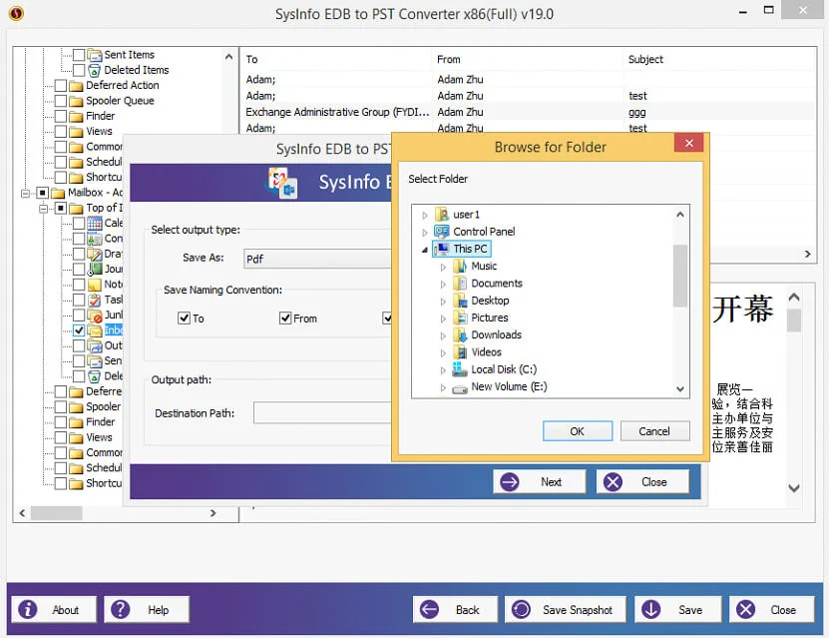The height and width of the screenshot is (638, 829).
Task: Collapse the Mailbox tree node
Action: point(25,193)
